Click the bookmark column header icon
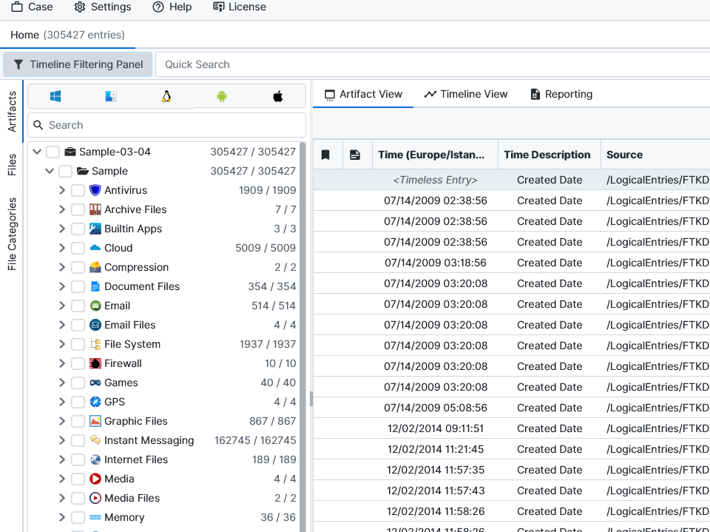 325,155
